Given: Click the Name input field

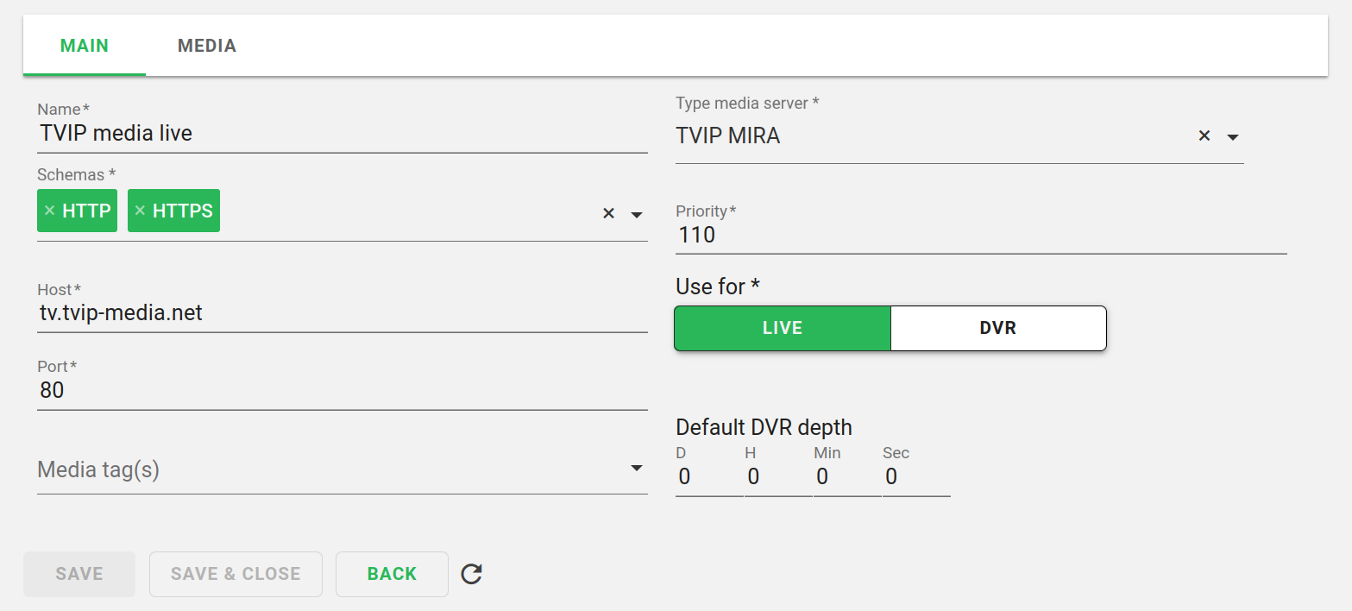Looking at the screenshot, I should pos(342,134).
